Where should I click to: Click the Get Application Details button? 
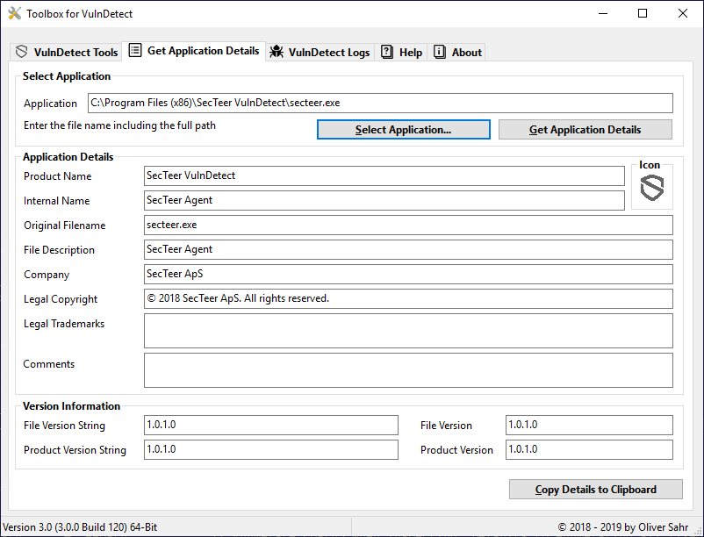pos(585,130)
